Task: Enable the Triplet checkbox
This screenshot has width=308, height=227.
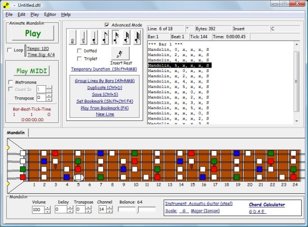Action: (79, 59)
